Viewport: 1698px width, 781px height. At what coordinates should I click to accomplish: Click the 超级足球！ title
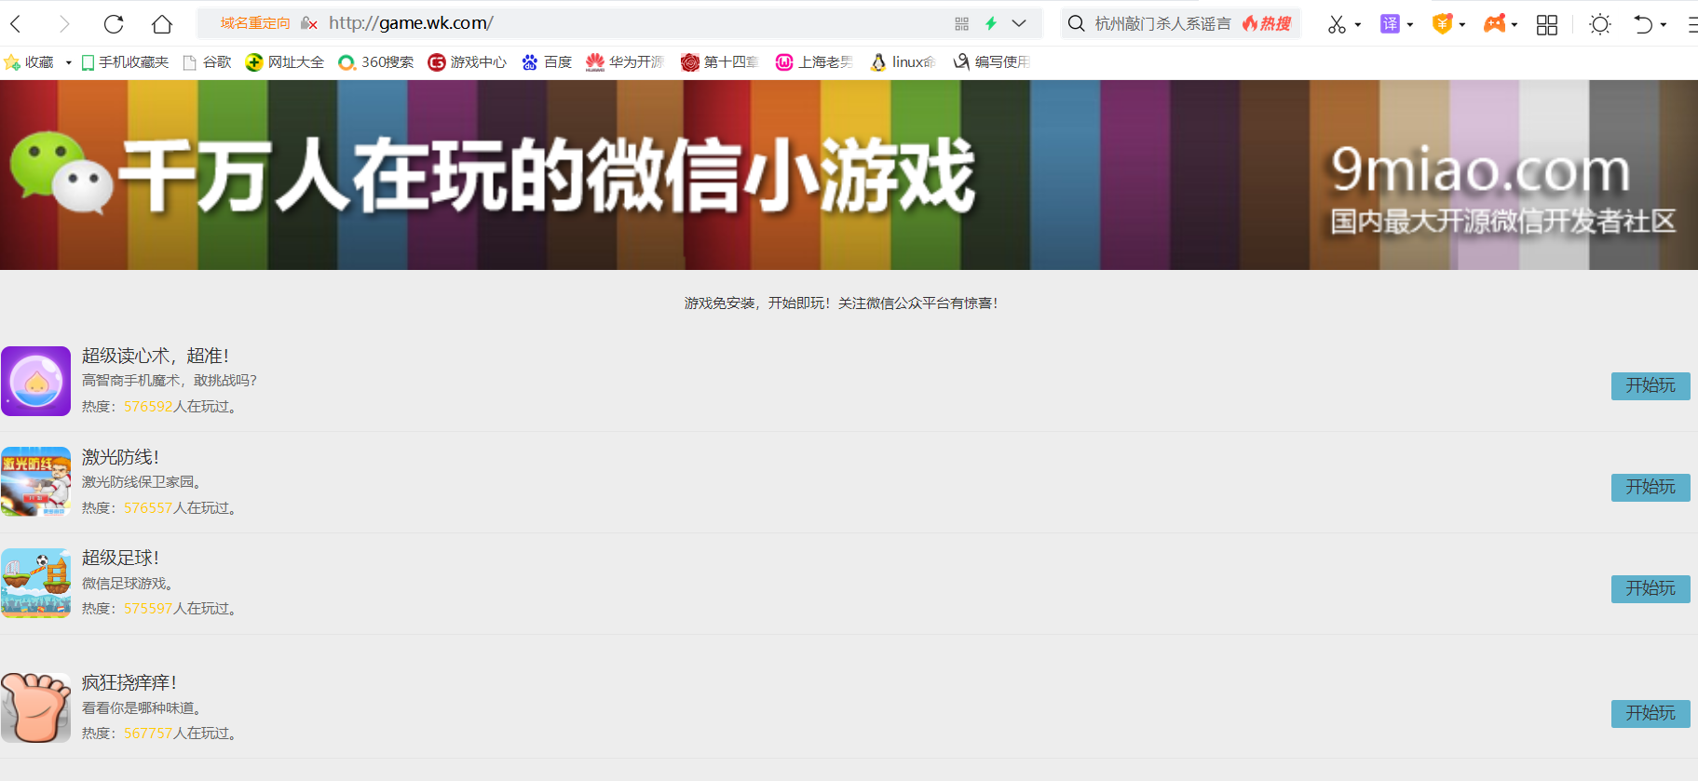(121, 558)
